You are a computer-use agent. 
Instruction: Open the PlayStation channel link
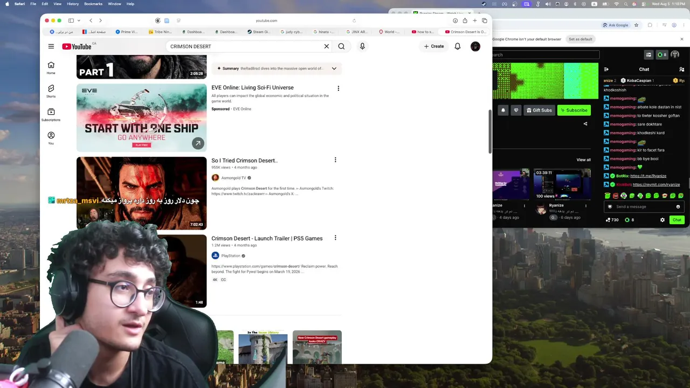(230, 255)
